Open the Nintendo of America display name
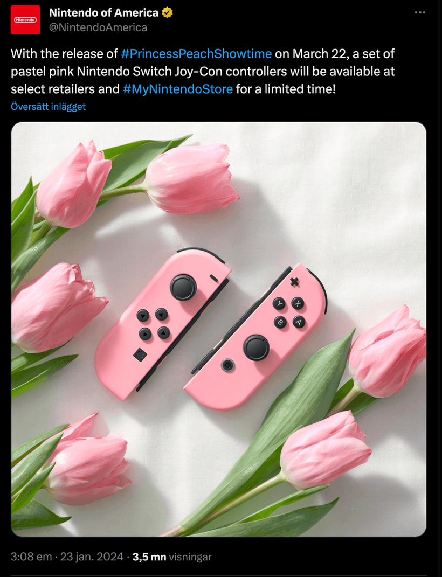Viewport: 442px width, 577px height. point(103,13)
